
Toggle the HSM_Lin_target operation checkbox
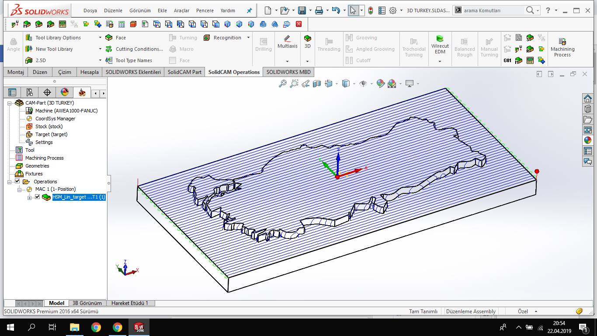[x=38, y=197]
